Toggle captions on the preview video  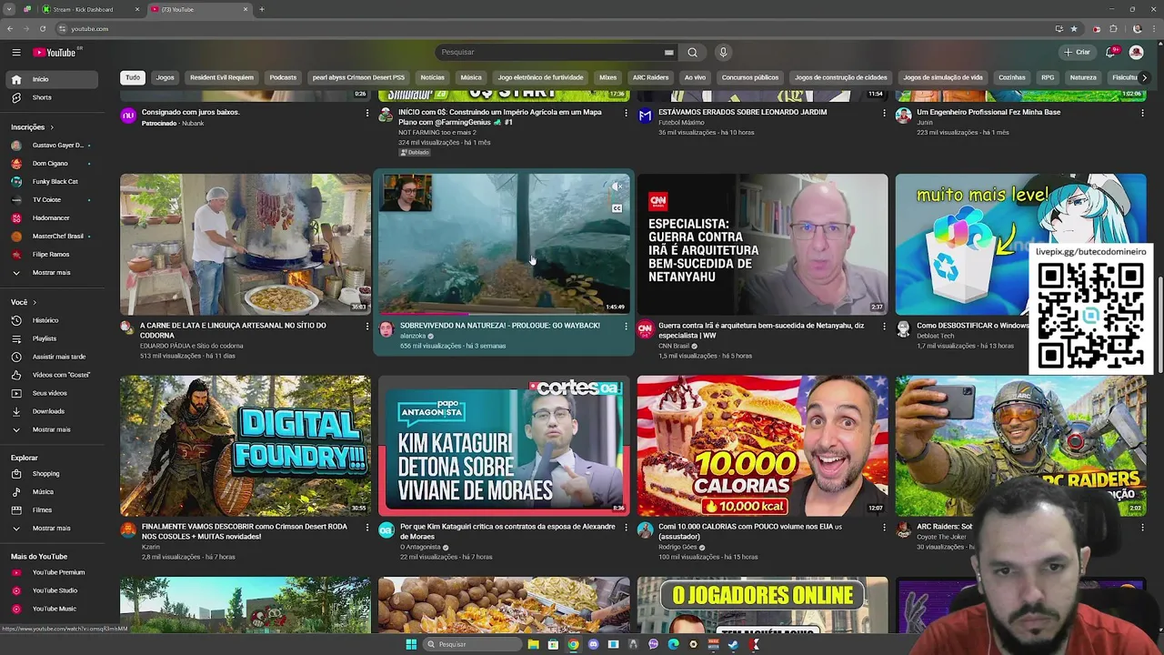tap(617, 208)
